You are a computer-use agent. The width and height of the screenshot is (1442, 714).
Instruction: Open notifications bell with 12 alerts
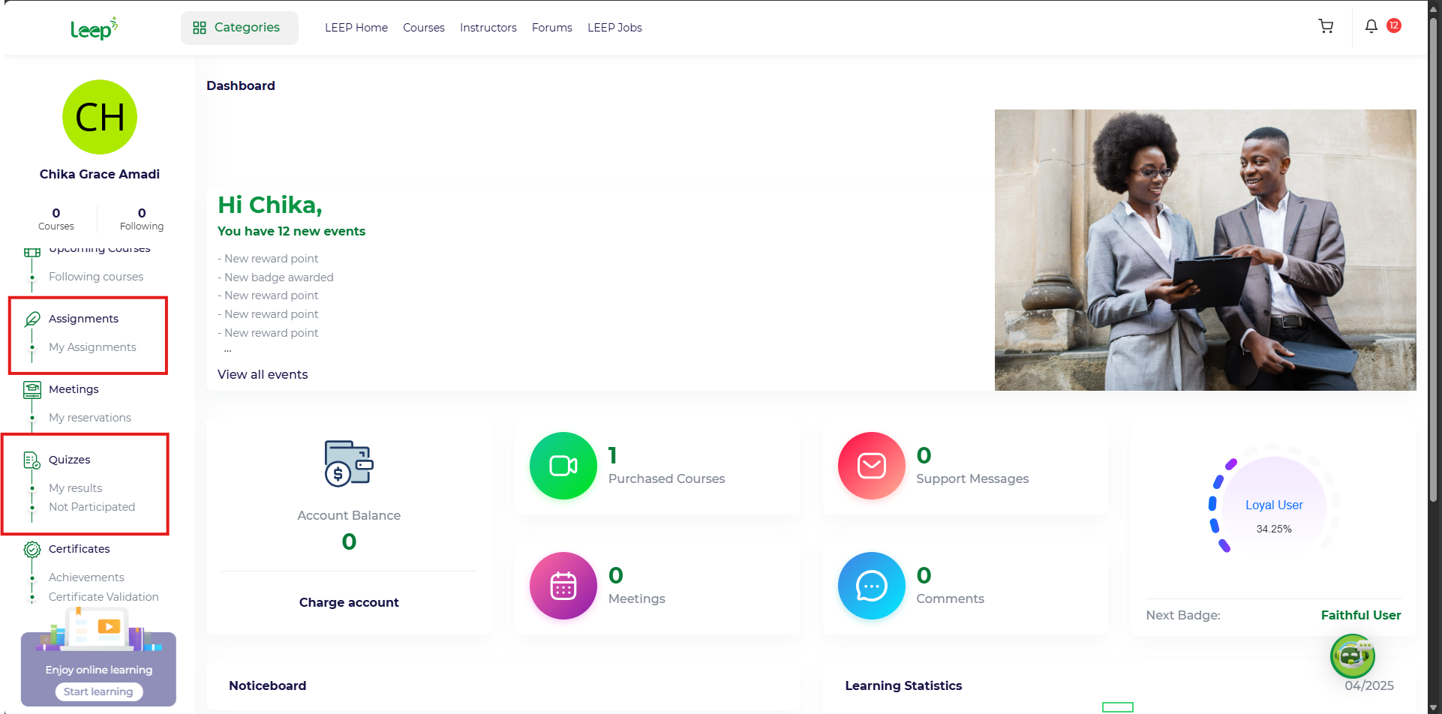(1371, 27)
